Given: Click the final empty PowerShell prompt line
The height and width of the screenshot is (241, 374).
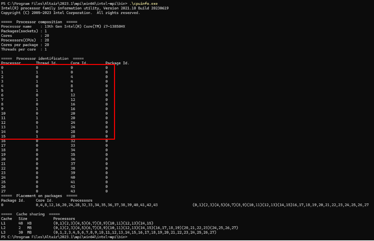Looking at the screenshot, I should click(64, 237).
